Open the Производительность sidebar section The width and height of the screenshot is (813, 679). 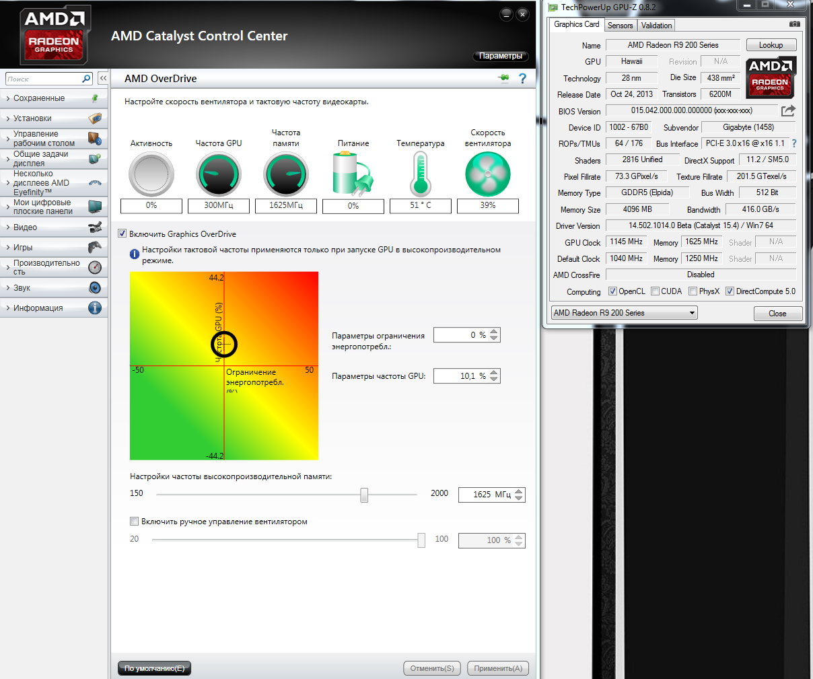pyautogui.click(x=54, y=268)
